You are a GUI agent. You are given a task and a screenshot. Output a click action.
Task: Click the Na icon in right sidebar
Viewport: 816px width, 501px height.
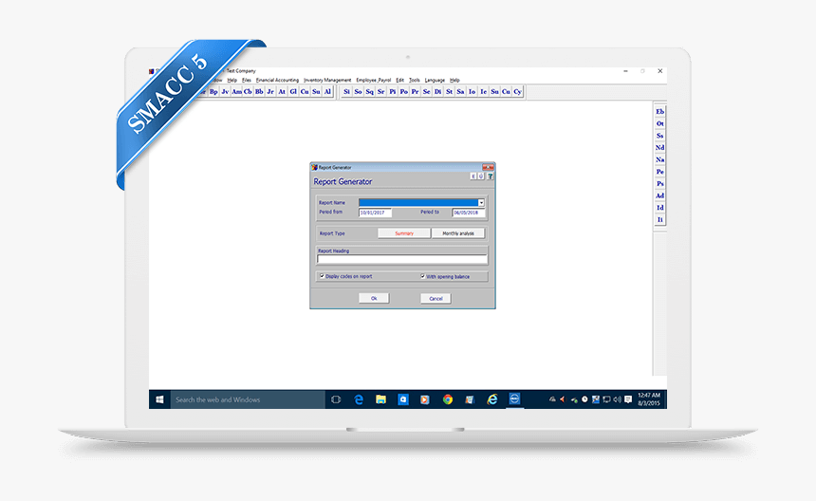click(659, 159)
